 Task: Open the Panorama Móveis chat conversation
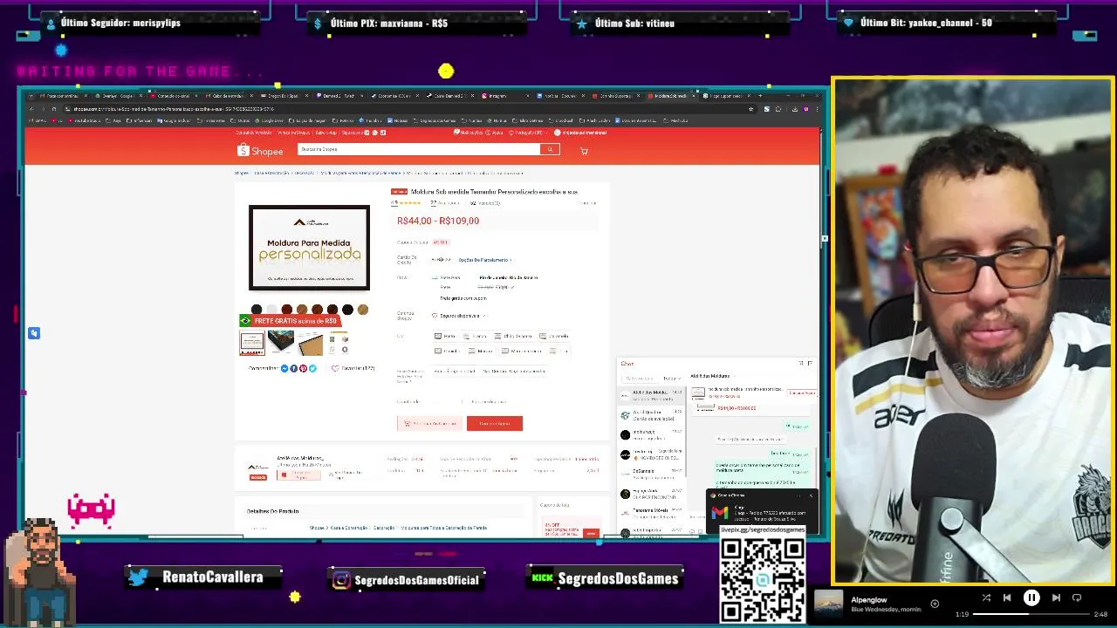click(651, 514)
